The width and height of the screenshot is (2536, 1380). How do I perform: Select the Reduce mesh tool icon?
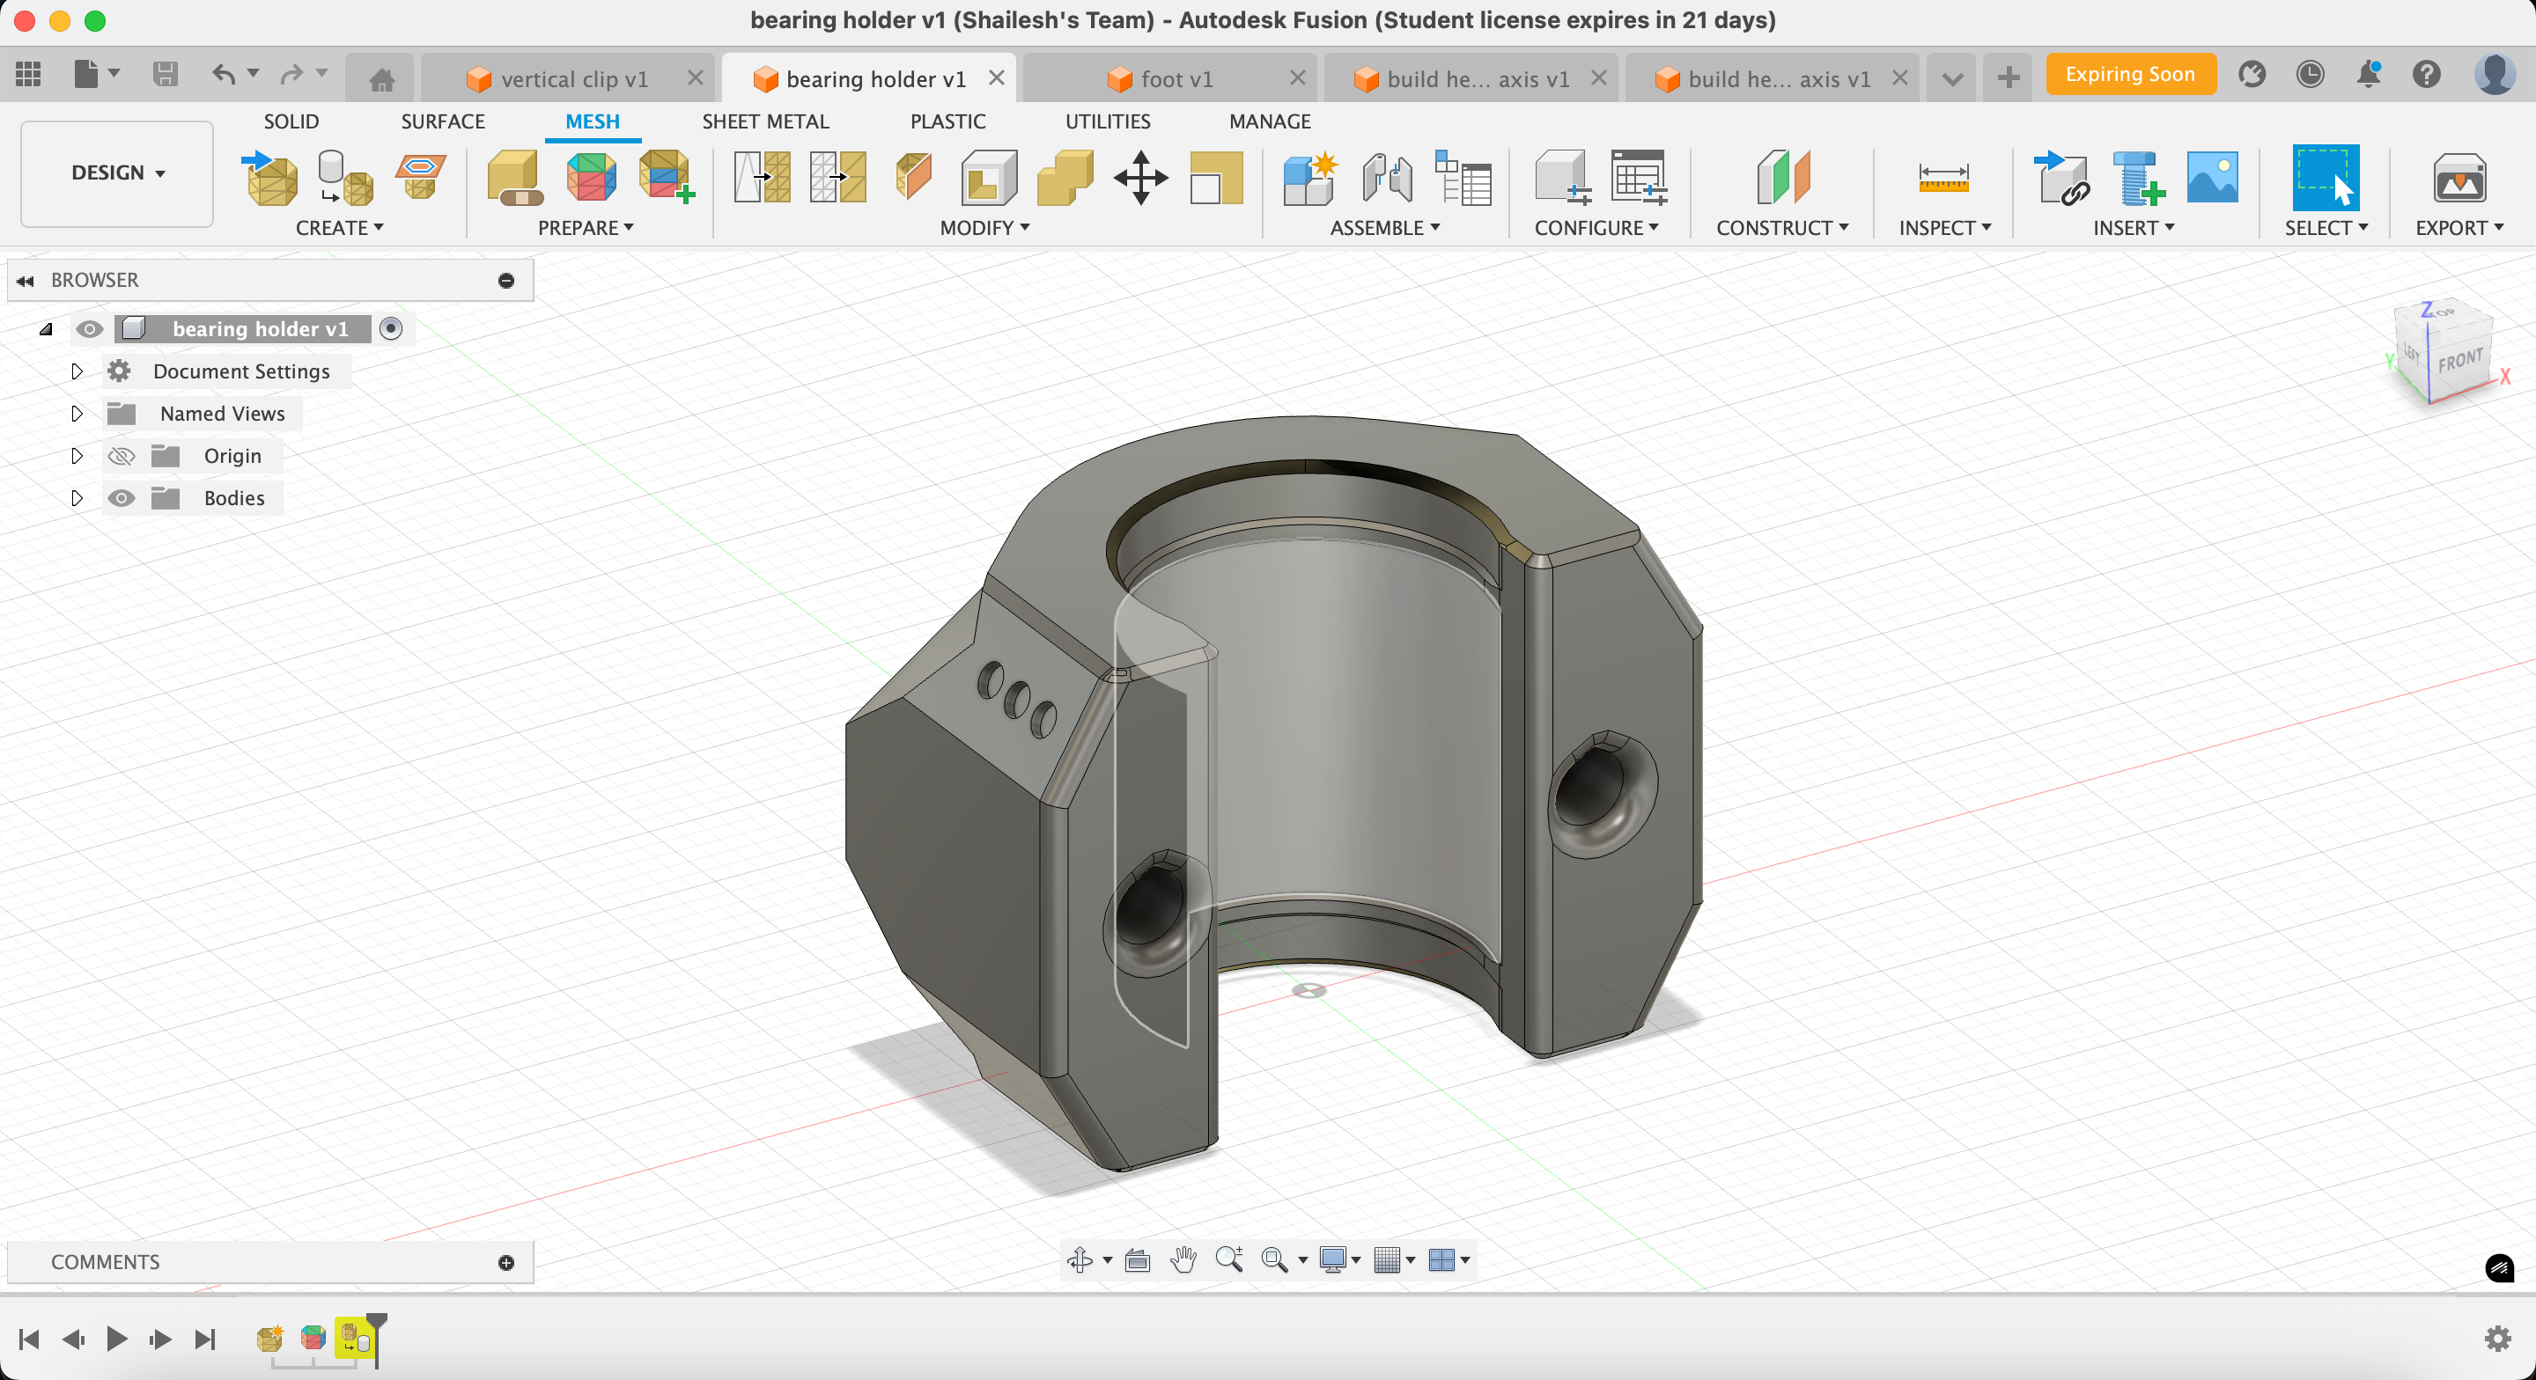pyautogui.click(x=837, y=177)
